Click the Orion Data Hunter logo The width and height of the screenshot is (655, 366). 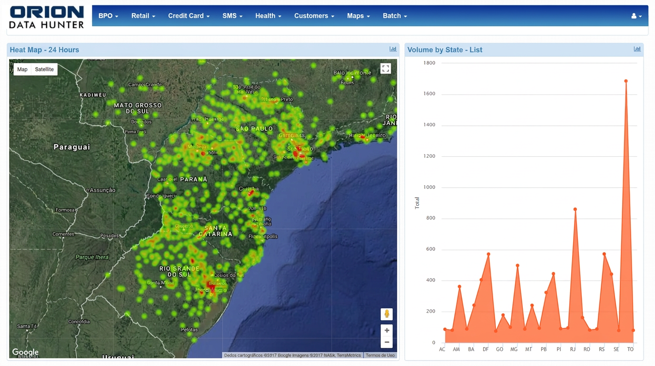click(47, 17)
